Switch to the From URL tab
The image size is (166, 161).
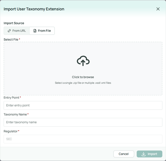tap(17, 31)
